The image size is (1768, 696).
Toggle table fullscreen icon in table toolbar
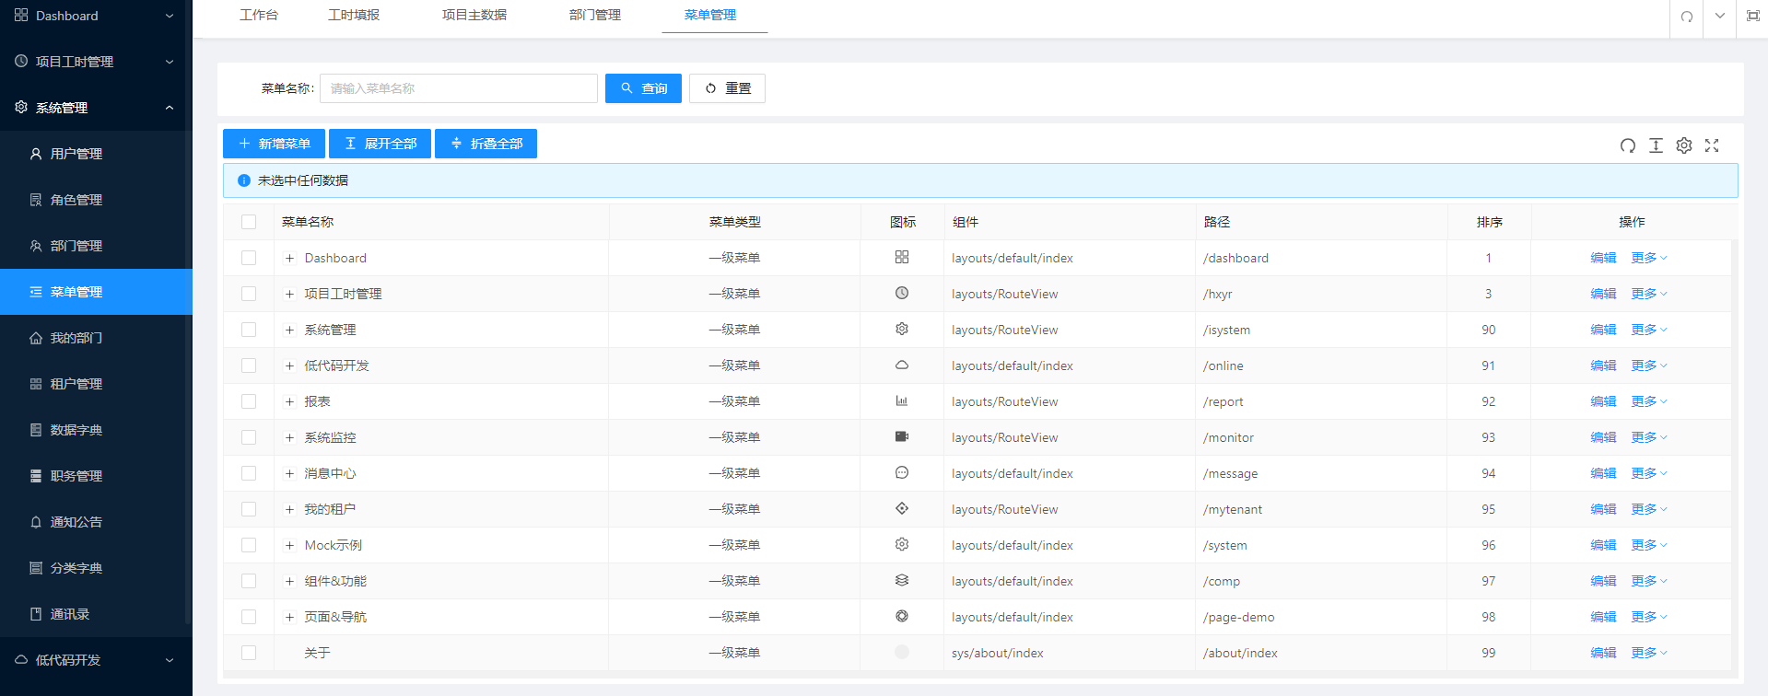coord(1712,145)
